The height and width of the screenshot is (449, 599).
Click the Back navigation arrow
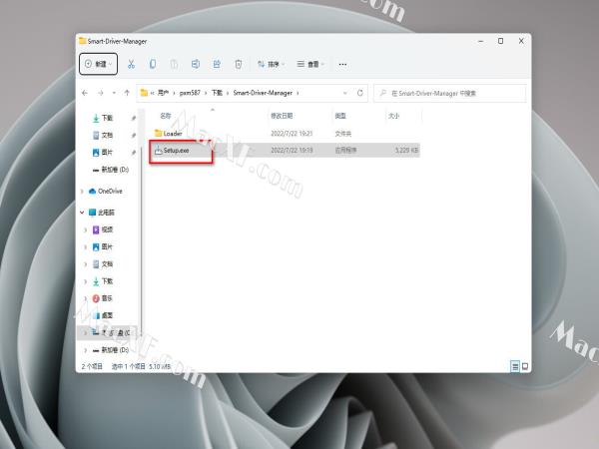[85, 93]
